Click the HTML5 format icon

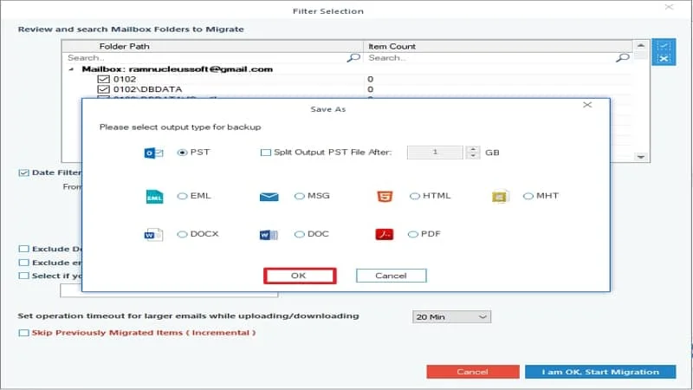(x=385, y=196)
